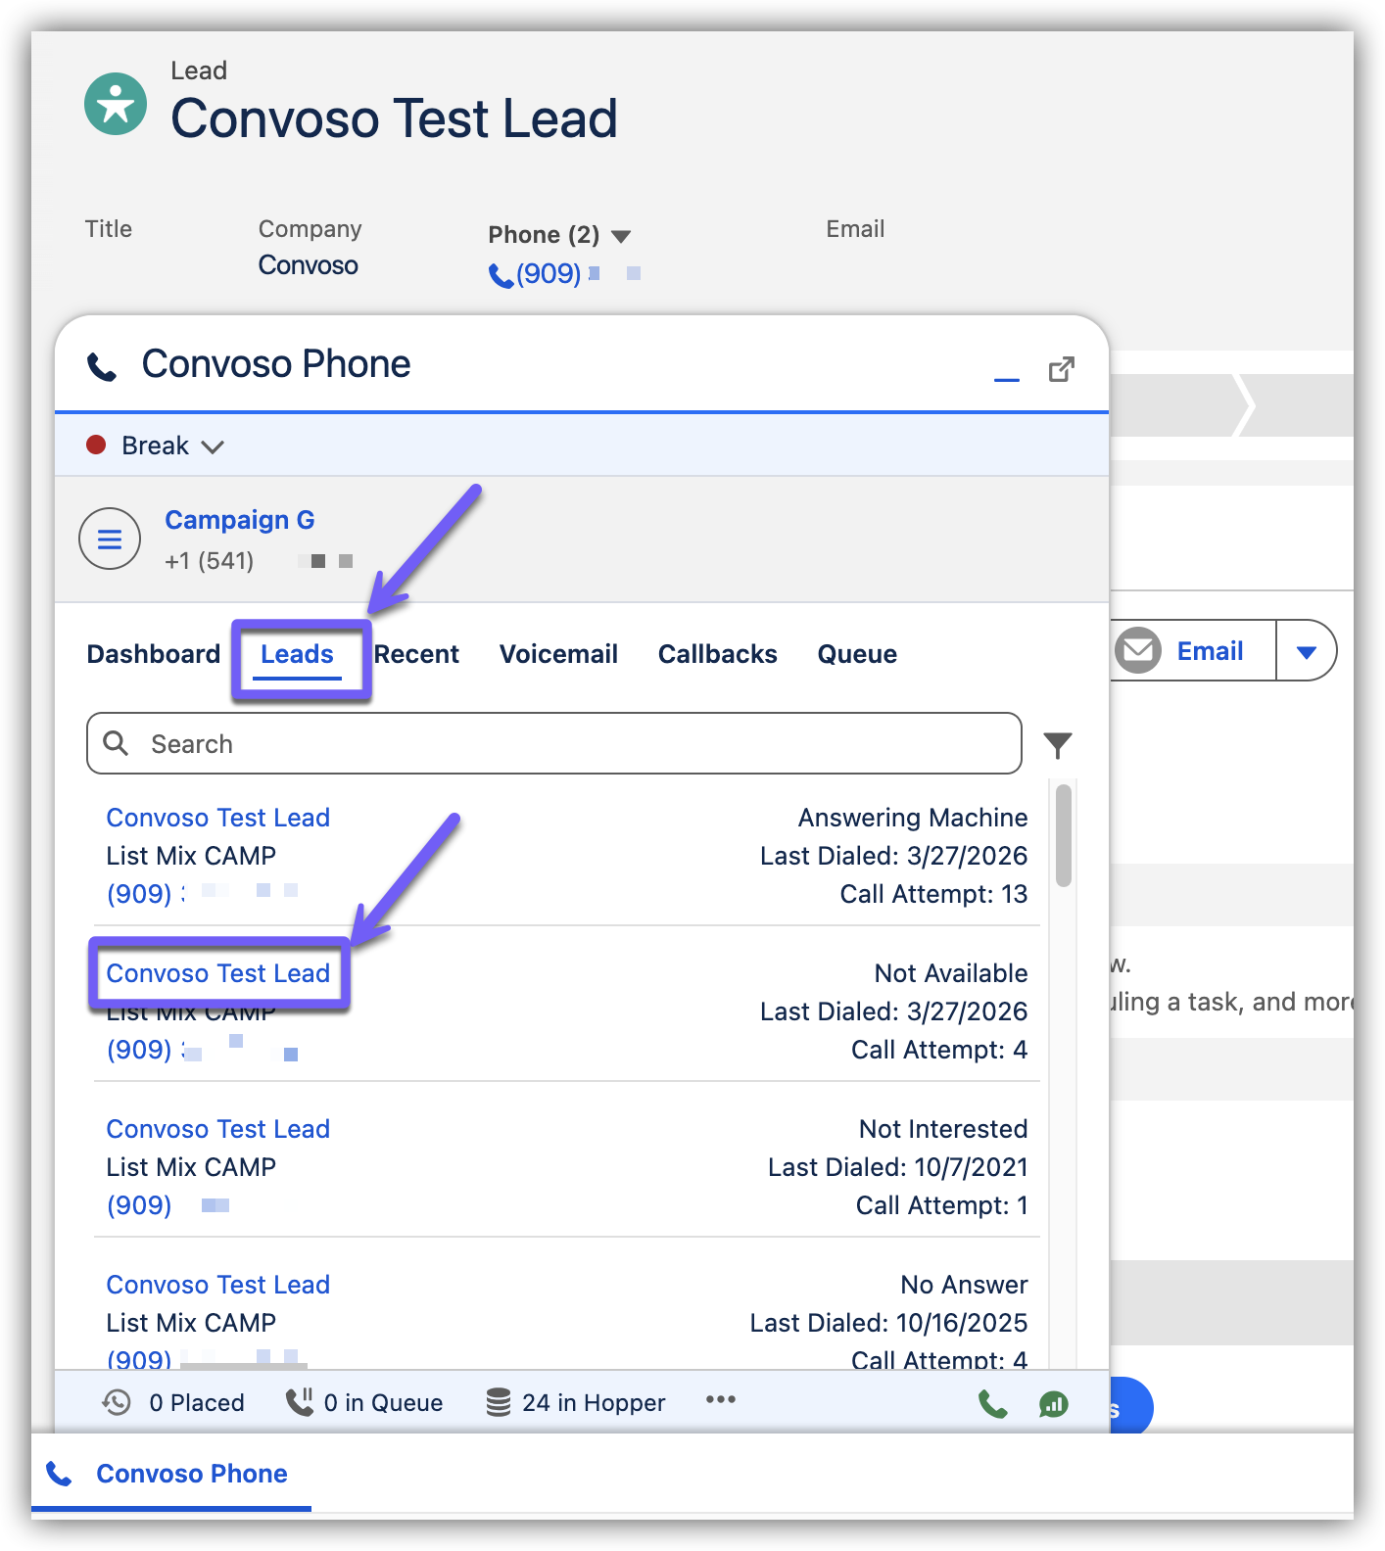
Task: Expand the Break status dropdown
Action: tap(213, 446)
